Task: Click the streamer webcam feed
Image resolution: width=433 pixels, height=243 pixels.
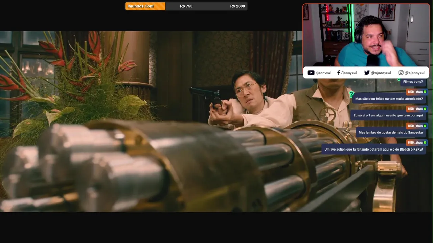Action: (366, 35)
